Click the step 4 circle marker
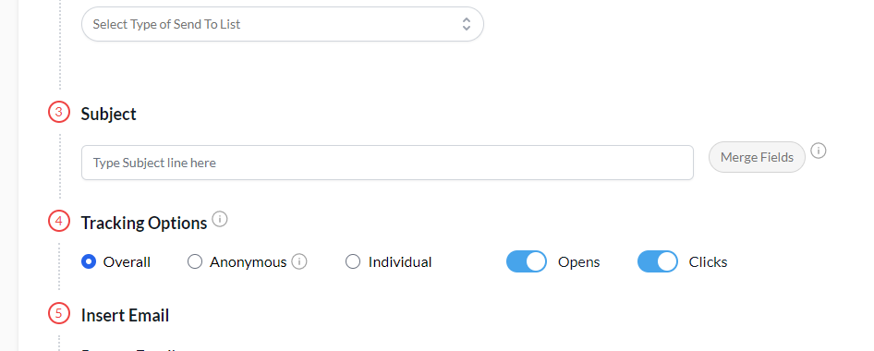The image size is (874, 351). (59, 222)
